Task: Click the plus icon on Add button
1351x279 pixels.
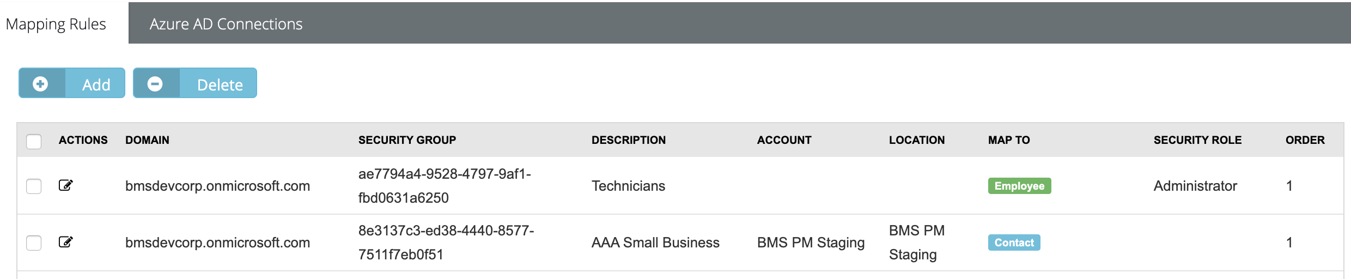Action: (x=40, y=84)
